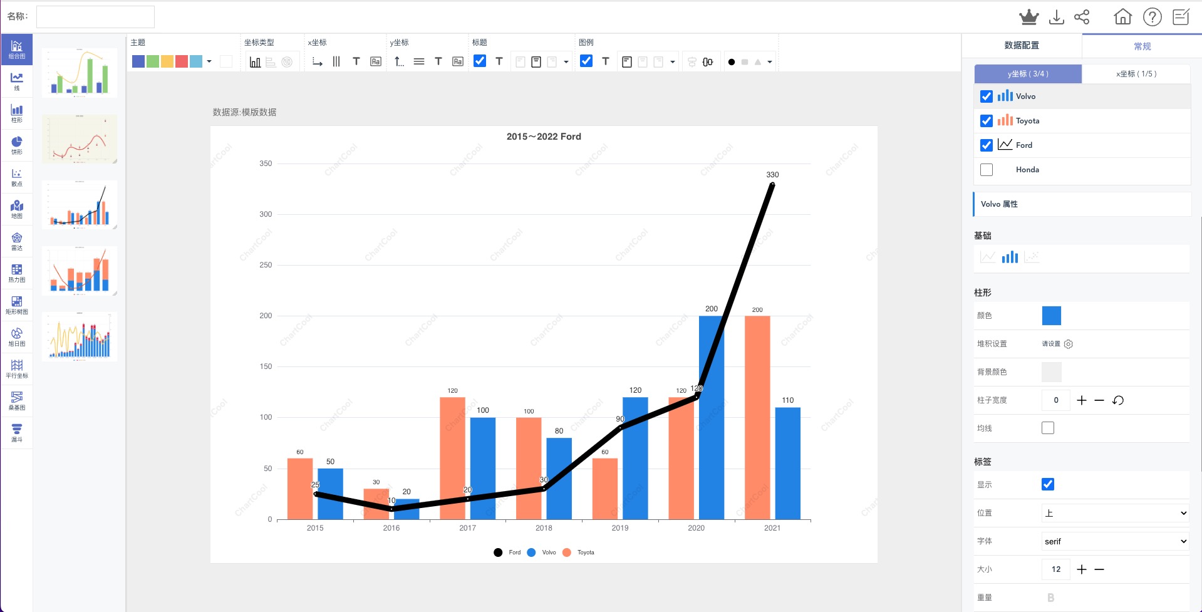The width and height of the screenshot is (1202, 612).
Task: Choose the first combo chart template thumbnail
Action: 80,73
